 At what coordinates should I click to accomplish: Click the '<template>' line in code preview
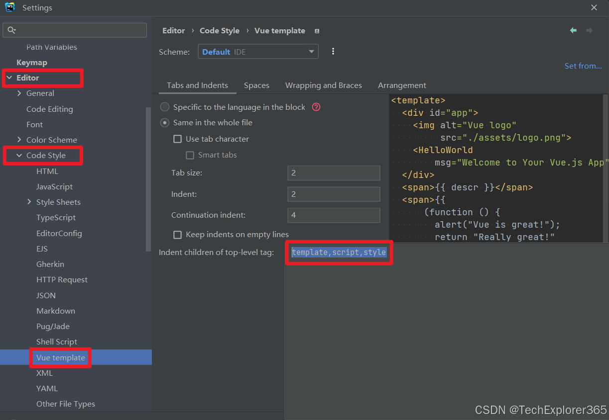tap(418, 100)
